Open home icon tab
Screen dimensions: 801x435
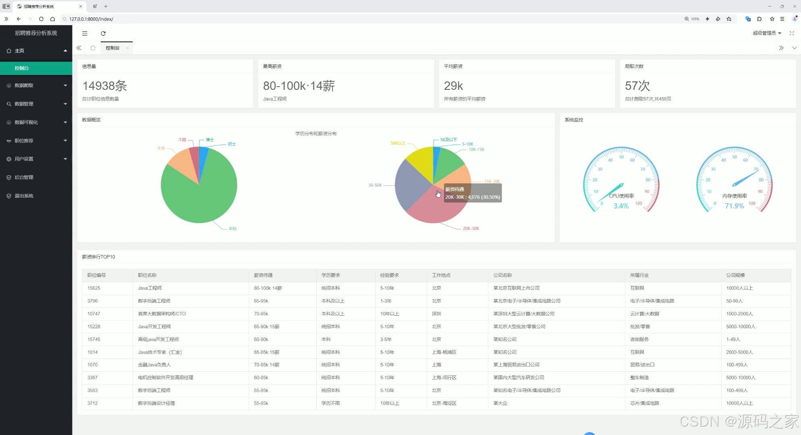tap(93, 48)
